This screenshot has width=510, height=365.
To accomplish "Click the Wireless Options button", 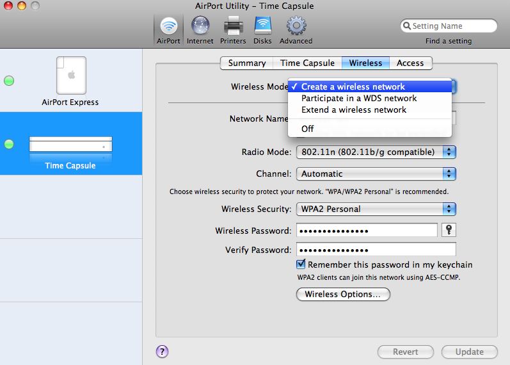I will coord(343,294).
